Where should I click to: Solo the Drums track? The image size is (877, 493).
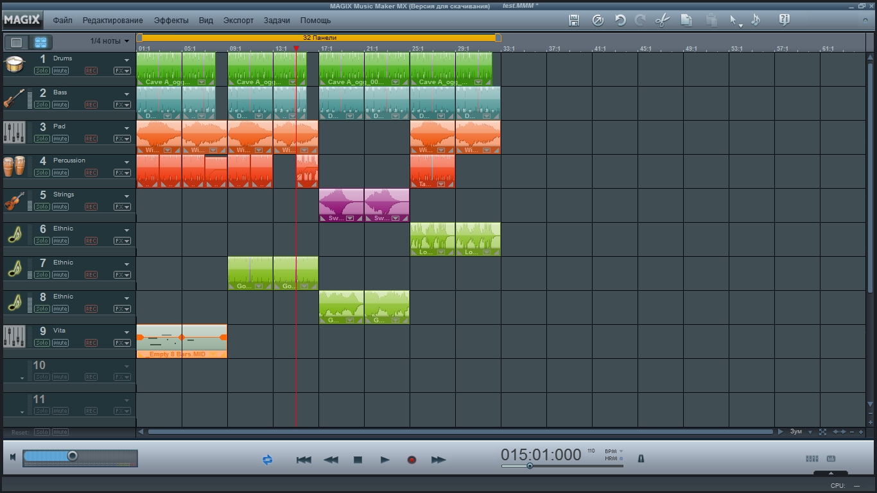(x=42, y=71)
